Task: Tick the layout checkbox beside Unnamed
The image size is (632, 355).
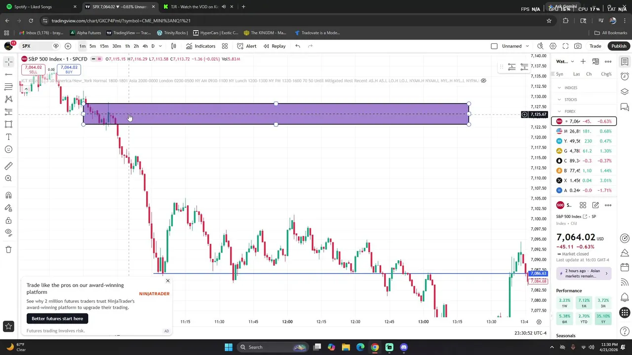Action: click(x=494, y=46)
